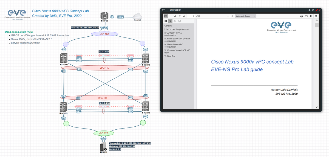Screen dimensions: 329x157
Task: Click the PDF scrollbar down arrow
Action: click(316, 107)
